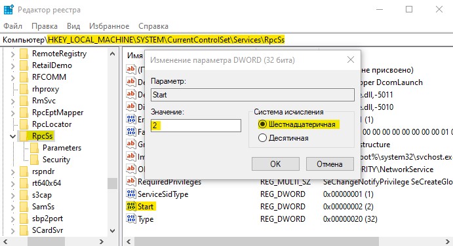Click the tree pane vertical scrollbar thumb
The width and height of the screenshot is (453, 246).
[x=112, y=183]
